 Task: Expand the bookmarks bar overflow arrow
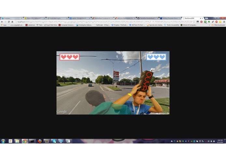[x=209, y=25]
